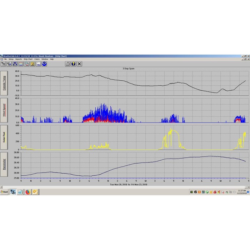Open the Setup menu
The height and width of the screenshot is (250, 250).
click(11, 59)
